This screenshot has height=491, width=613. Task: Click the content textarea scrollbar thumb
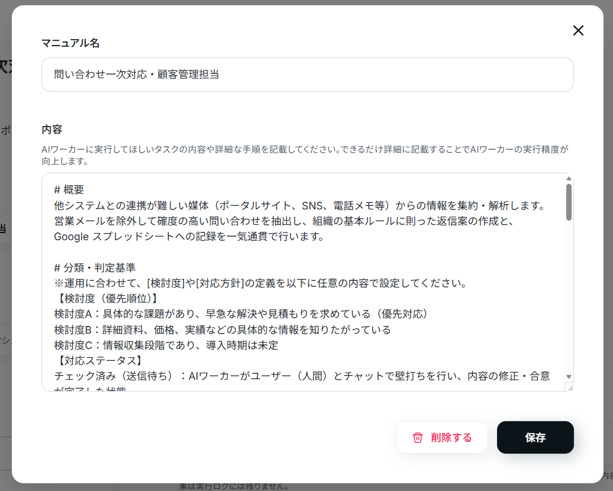click(569, 202)
